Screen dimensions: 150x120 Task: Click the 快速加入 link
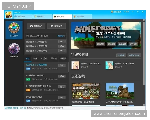click(61, 36)
